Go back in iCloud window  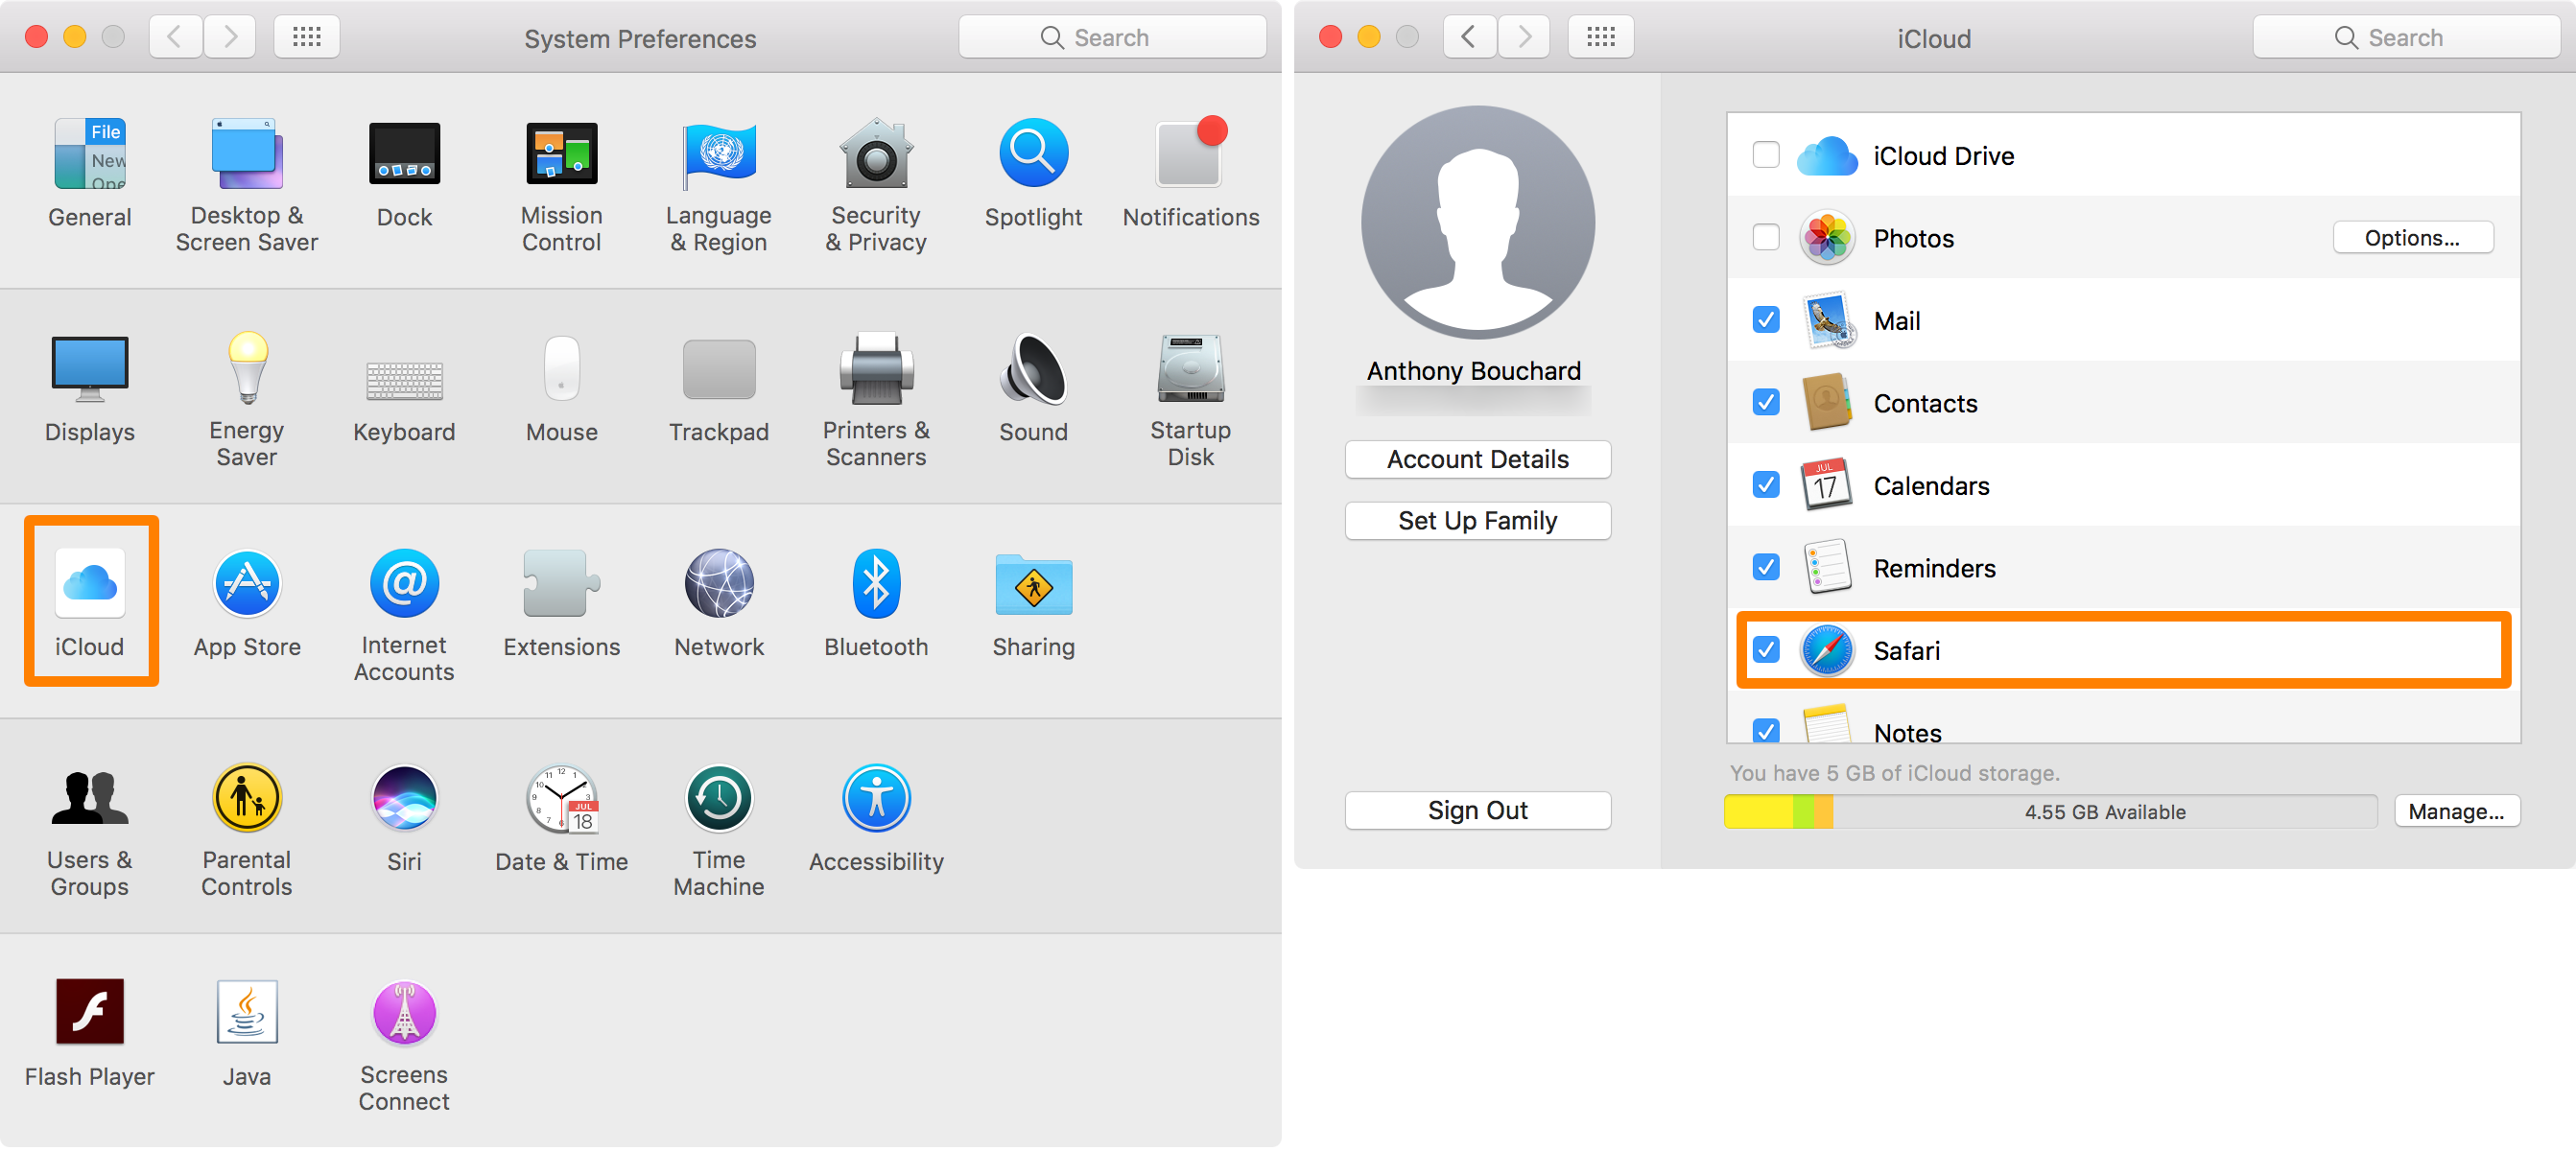click(x=1469, y=38)
